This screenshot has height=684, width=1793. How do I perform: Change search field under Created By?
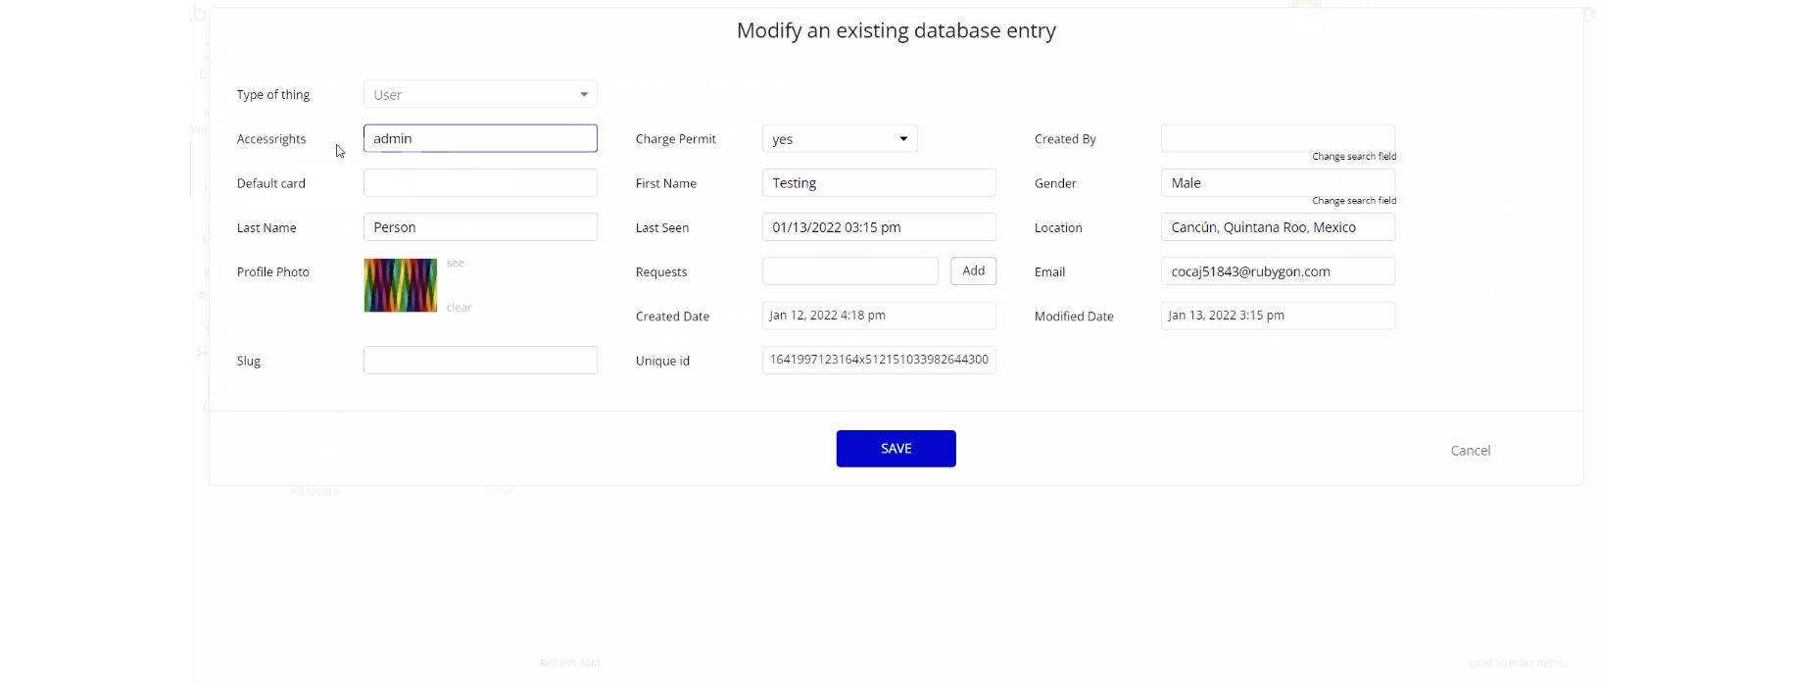click(1354, 157)
